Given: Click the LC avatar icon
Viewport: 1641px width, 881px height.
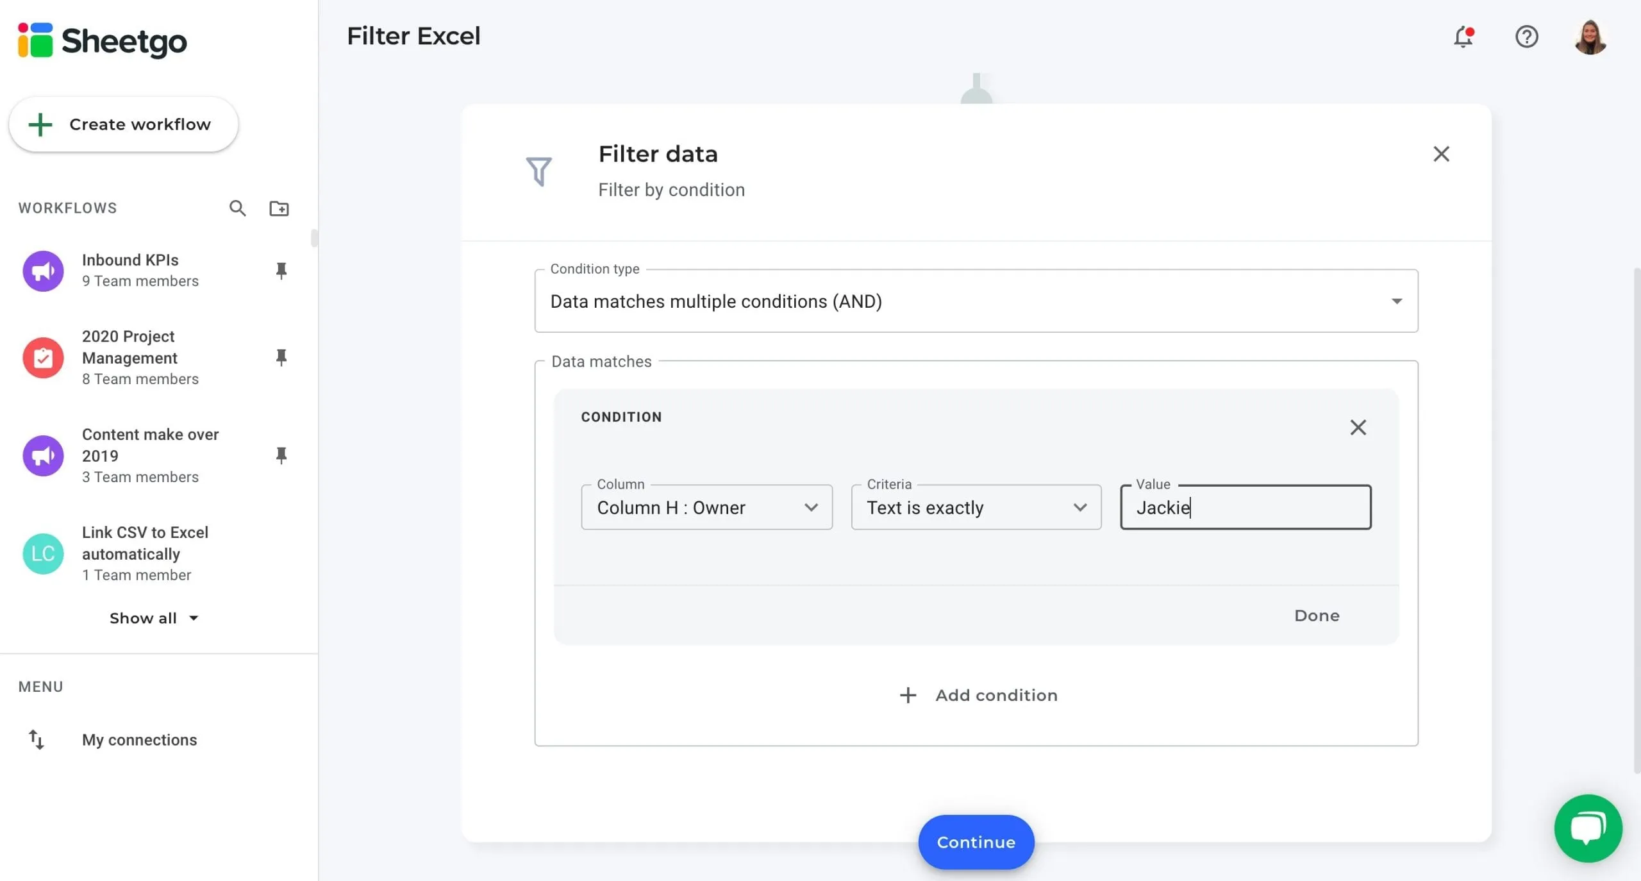Looking at the screenshot, I should [x=43, y=553].
